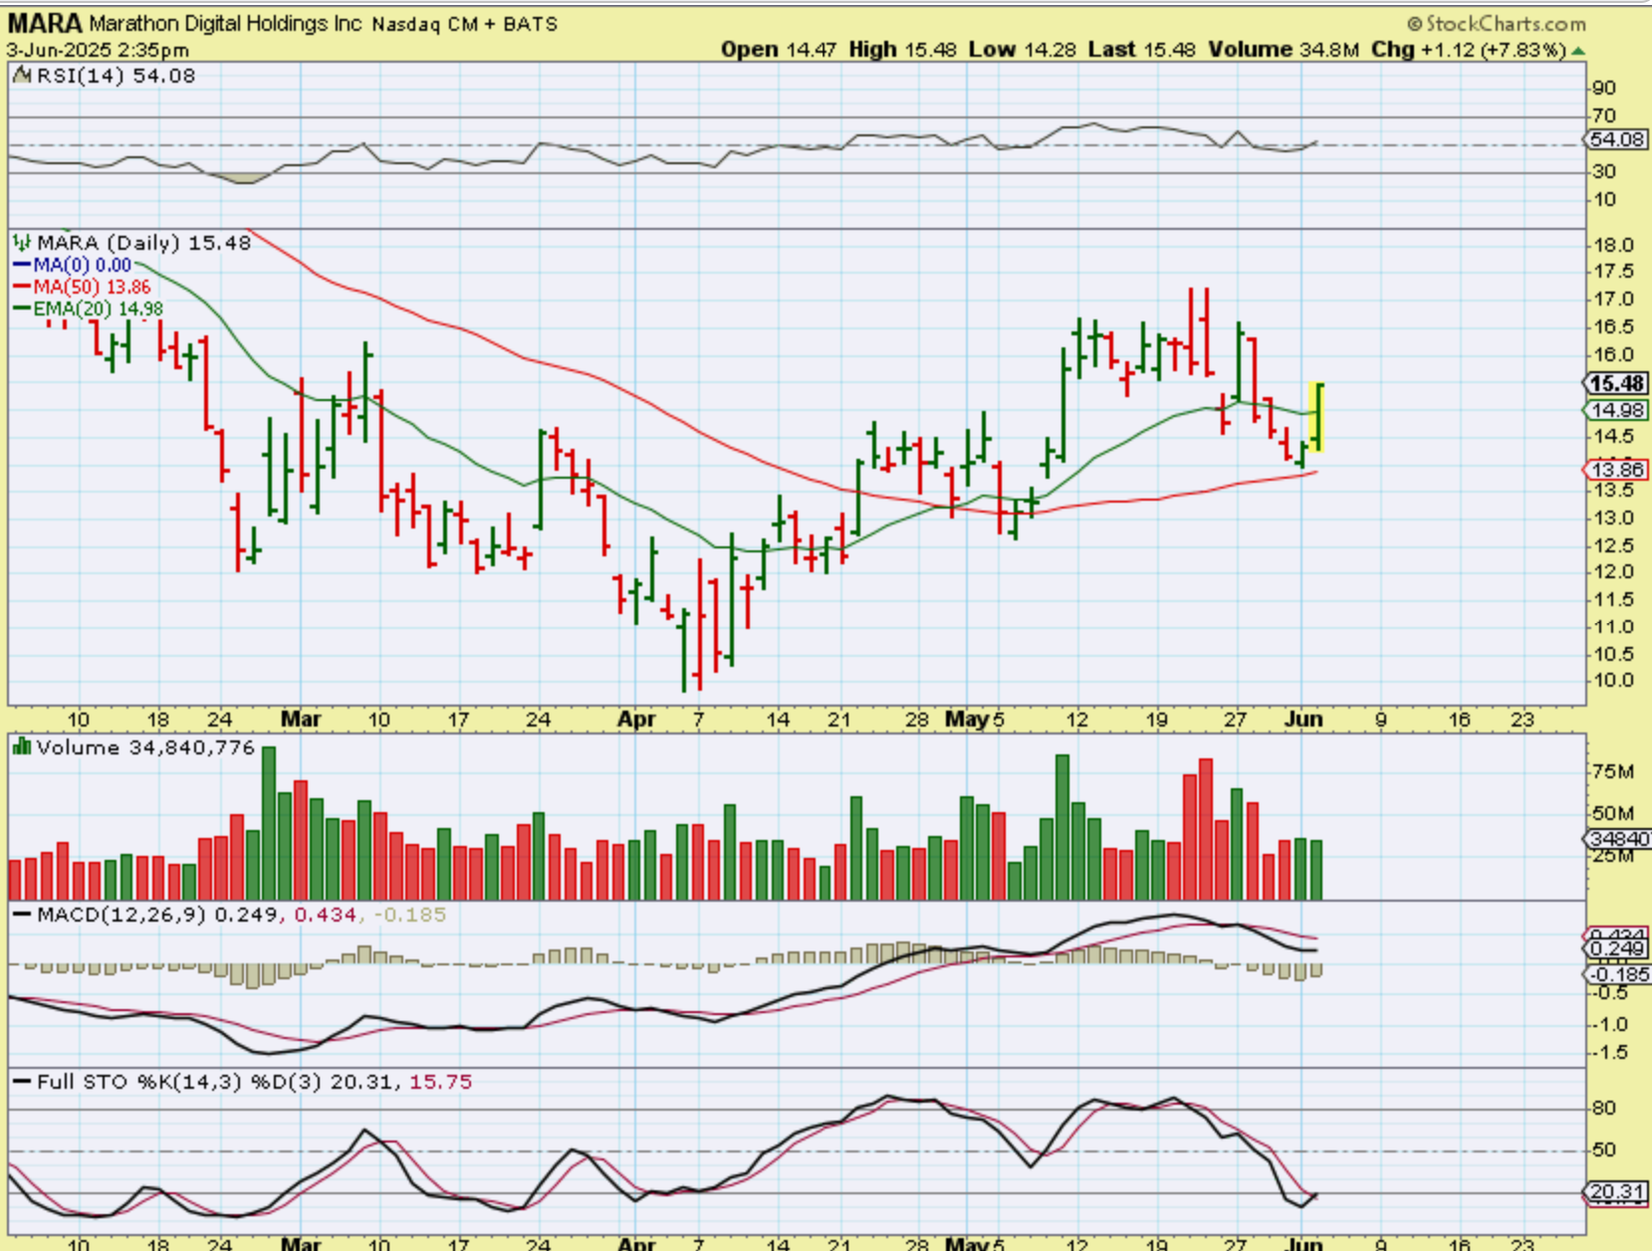Click the Full STO legend line marker
Viewport: 1652px width, 1251px height.
[21, 1081]
